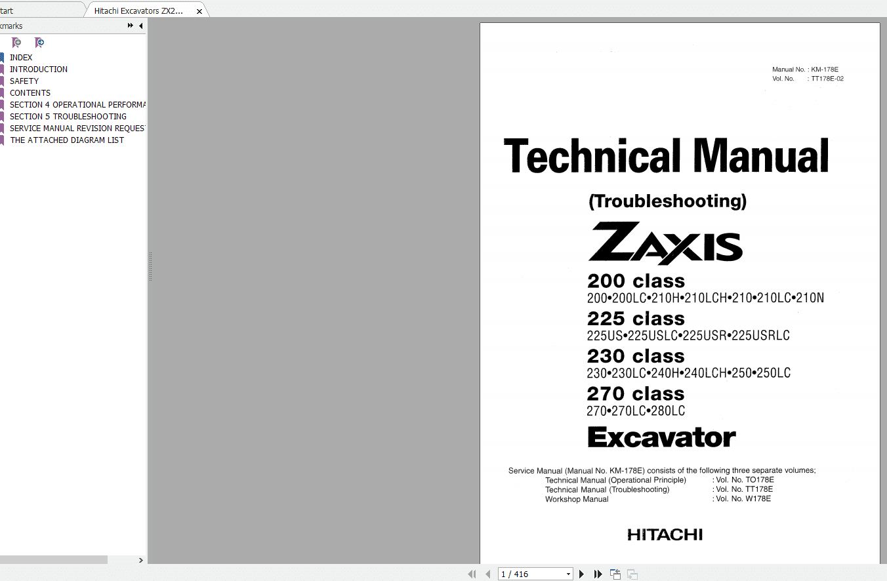The image size is (887, 581).
Task: Open THE ATTACHED DIAGRAM LIST bookmark
Action: (x=67, y=140)
